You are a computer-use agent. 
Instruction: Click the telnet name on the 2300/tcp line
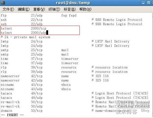tap(6, 28)
